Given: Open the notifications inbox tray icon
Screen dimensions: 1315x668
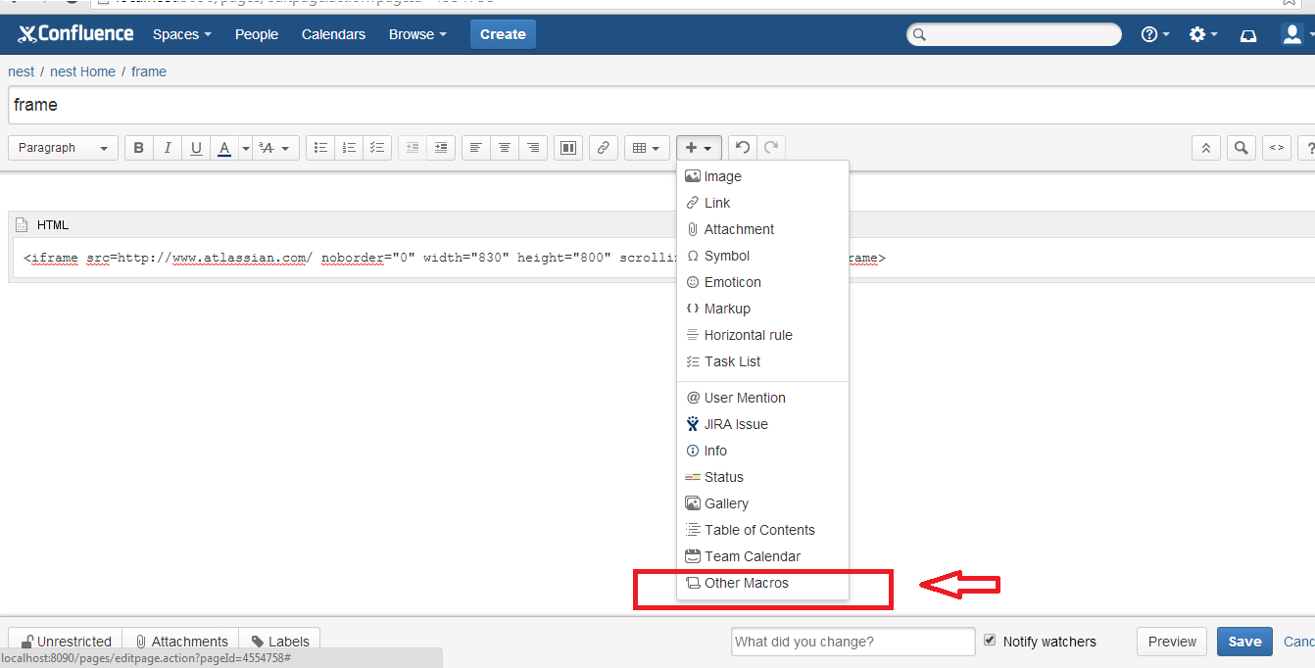Looking at the screenshot, I should point(1248,35).
